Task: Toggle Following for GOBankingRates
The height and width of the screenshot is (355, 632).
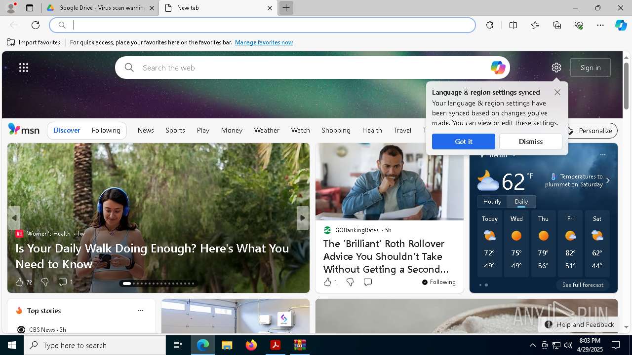Action: pyautogui.click(x=438, y=282)
